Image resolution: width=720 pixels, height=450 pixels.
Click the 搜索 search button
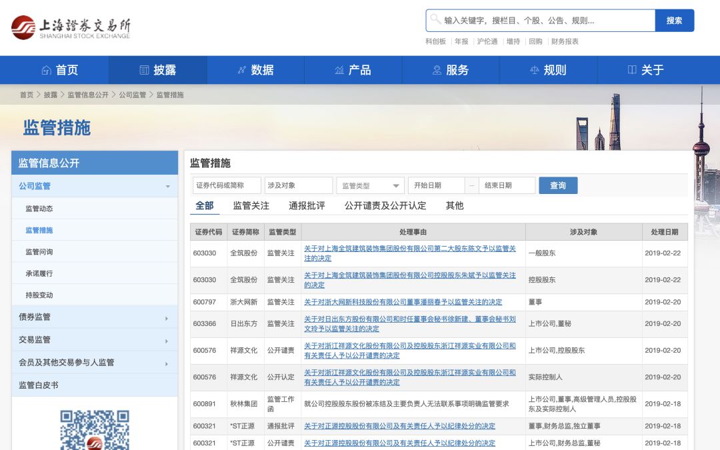(674, 20)
